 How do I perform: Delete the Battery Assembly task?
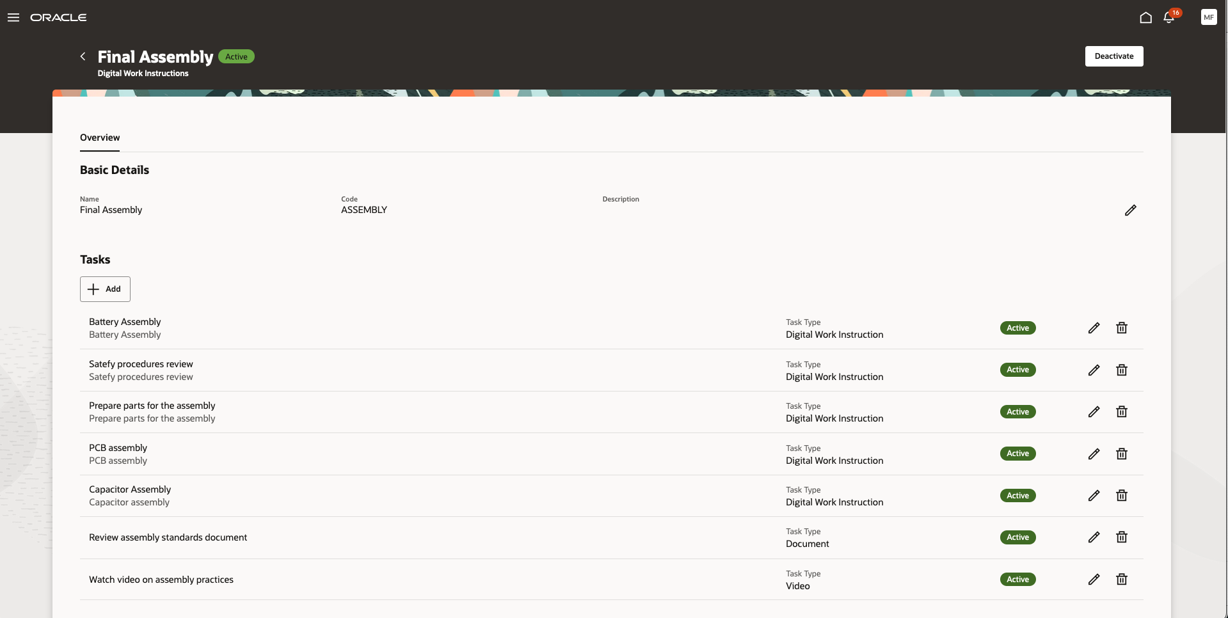pyautogui.click(x=1121, y=328)
